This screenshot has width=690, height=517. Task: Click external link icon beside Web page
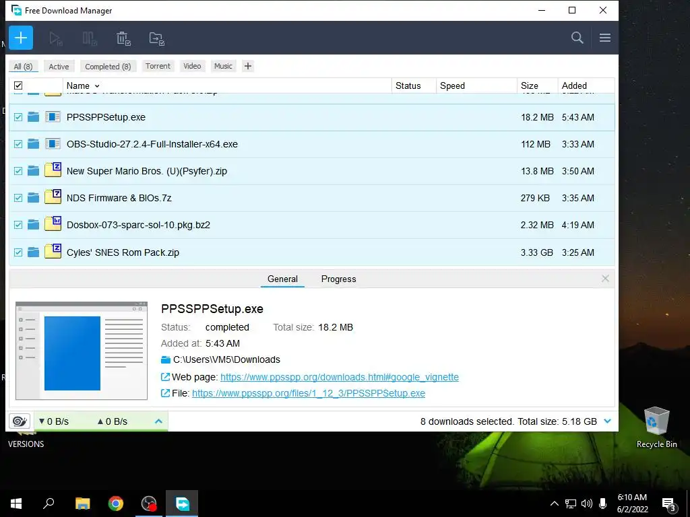(x=166, y=377)
